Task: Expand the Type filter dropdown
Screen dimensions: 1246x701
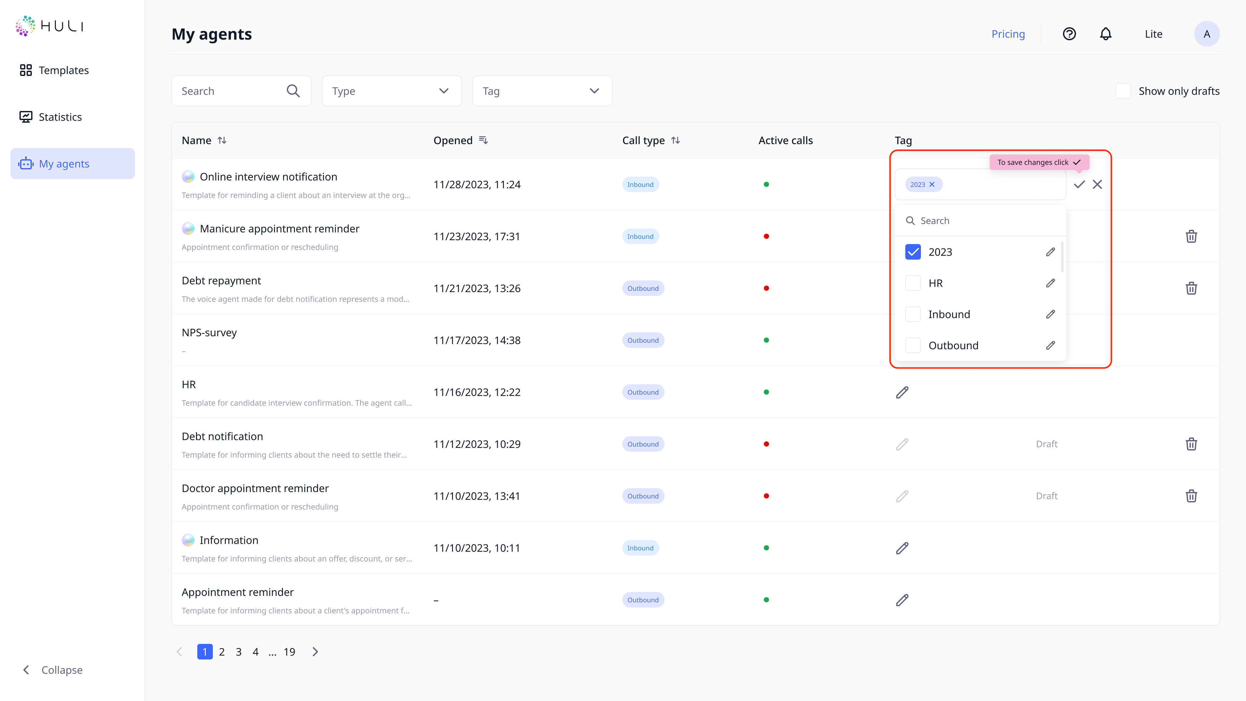Action: tap(391, 91)
